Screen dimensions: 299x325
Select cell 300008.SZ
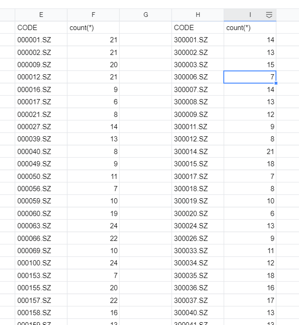pos(198,102)
